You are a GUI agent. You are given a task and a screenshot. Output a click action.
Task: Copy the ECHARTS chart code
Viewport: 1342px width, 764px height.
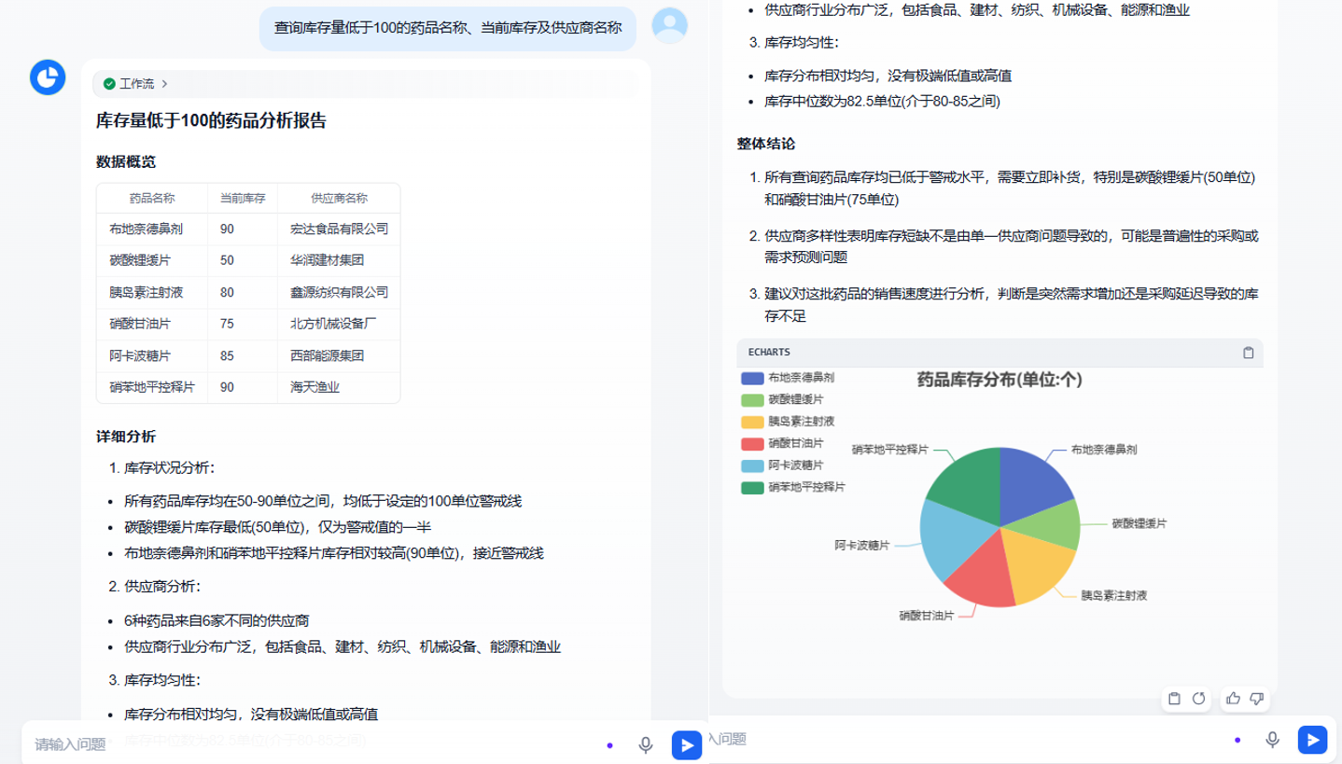pos(1247,354)
